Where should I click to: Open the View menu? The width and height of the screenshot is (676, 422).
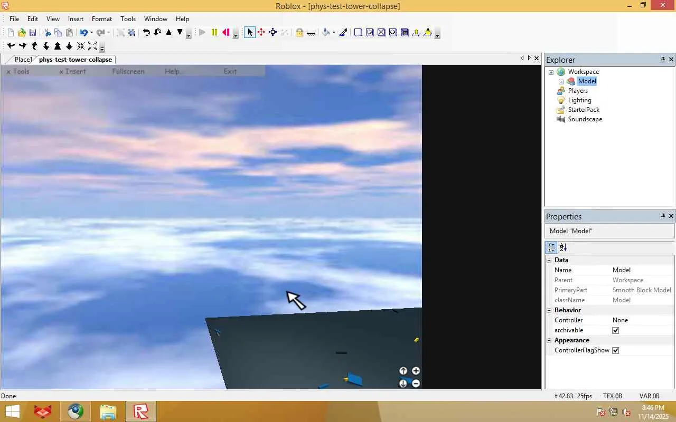[53, 19]
